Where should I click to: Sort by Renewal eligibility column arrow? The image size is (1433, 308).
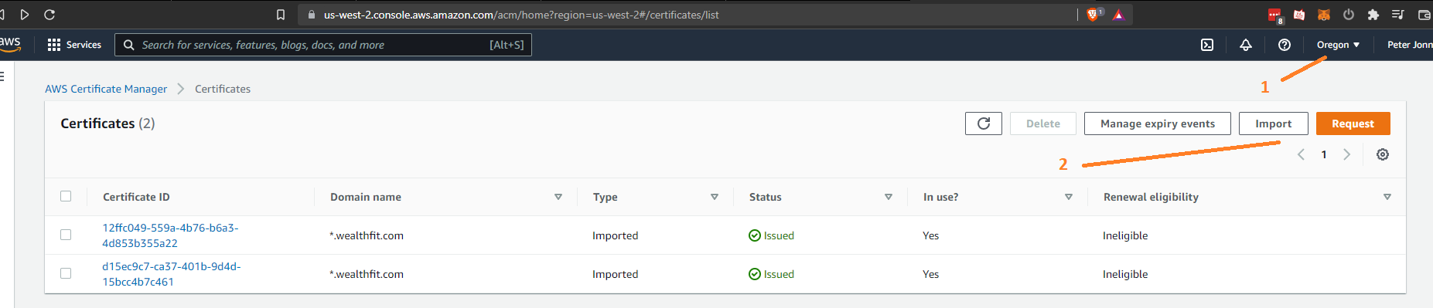[1387, 197]
